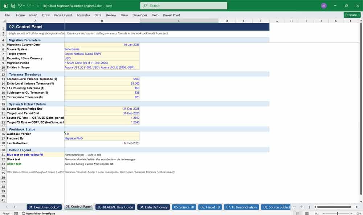Screen dimensions: 363x215
Task: Switch to 03. README User Guide sheet
Action: [x=115, y=207]
